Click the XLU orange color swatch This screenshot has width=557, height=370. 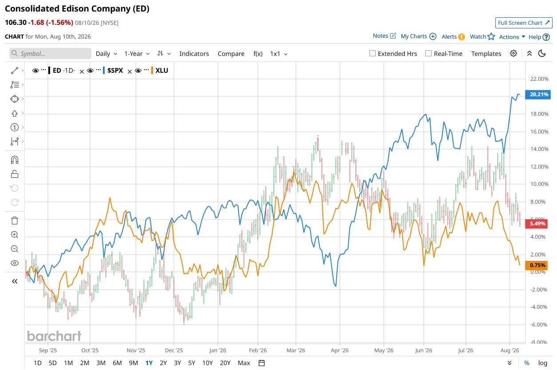click(x=152, y=70)
